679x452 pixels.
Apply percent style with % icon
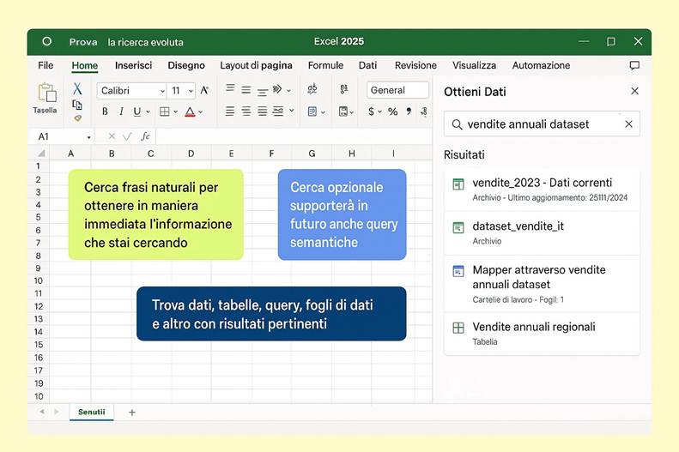(392, 111)
